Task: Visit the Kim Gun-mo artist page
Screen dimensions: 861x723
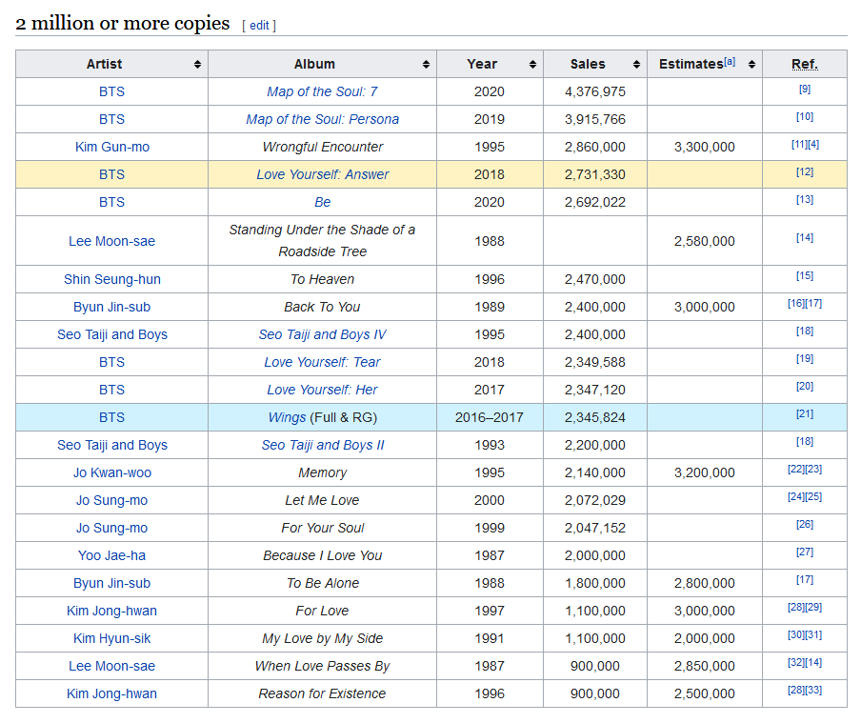Action: tap(112, 147)
